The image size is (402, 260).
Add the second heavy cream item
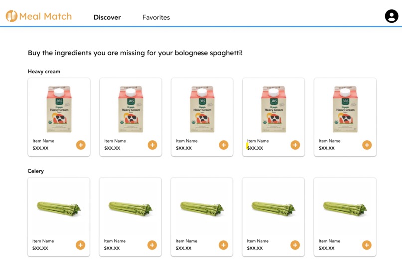[x=152, y=145]
